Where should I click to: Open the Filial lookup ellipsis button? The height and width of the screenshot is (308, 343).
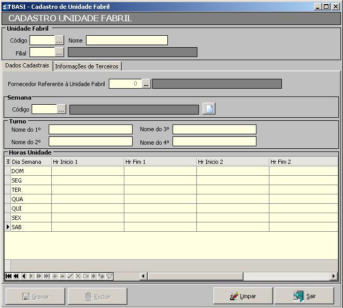pyautogui.click(x=59, y=52)
